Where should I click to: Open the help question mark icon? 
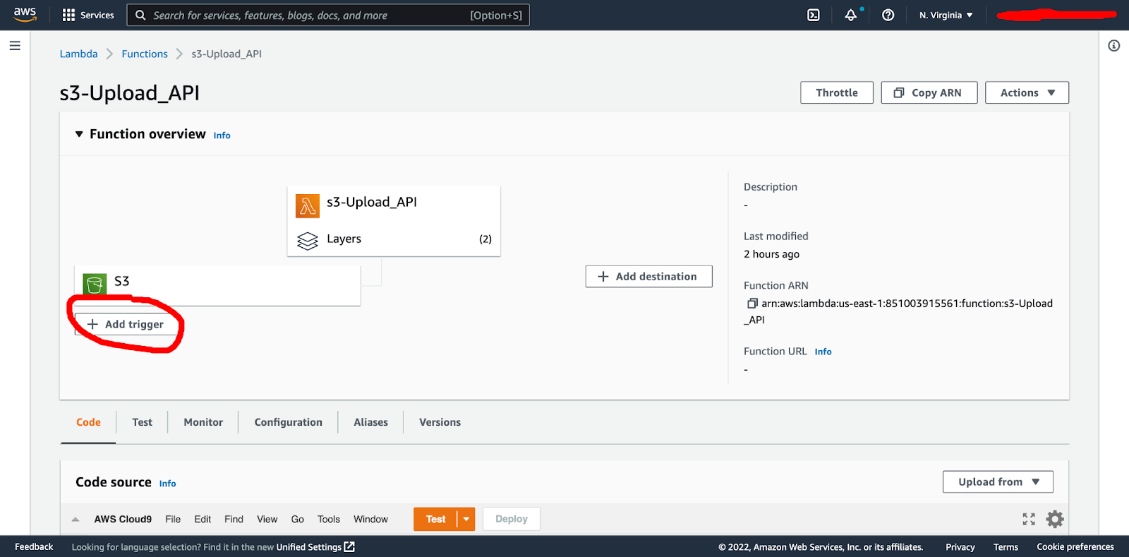[x=888, y=15]
